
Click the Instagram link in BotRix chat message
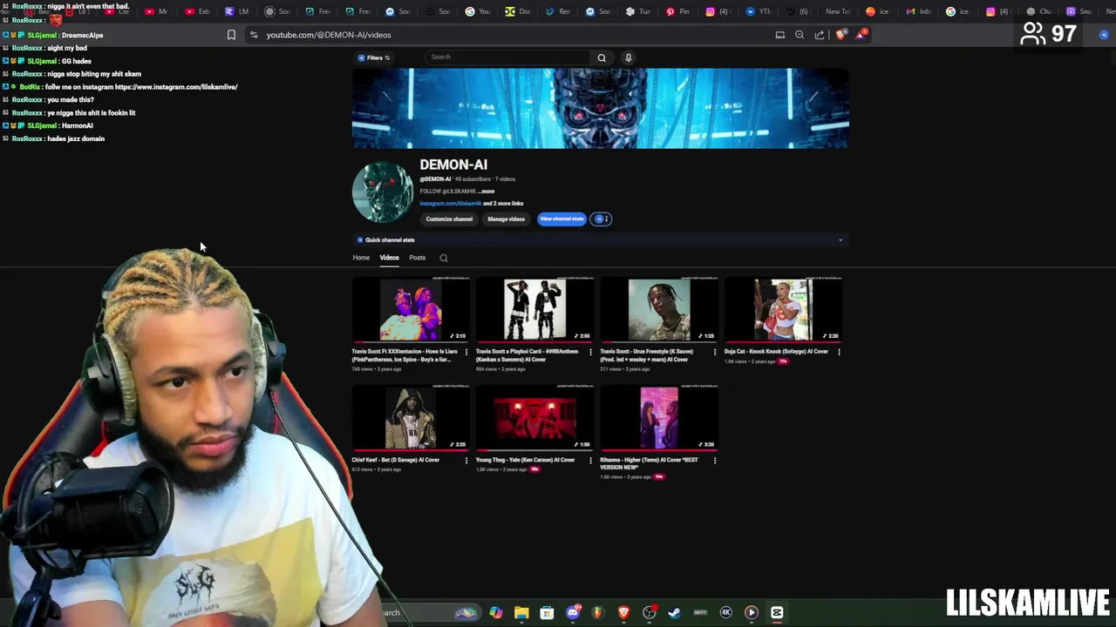click(x=176, y=87)
